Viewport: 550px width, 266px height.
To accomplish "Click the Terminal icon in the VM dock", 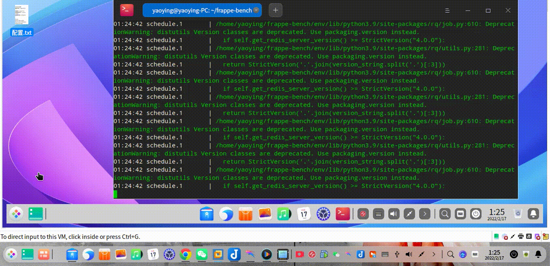I will coord(343,214).
